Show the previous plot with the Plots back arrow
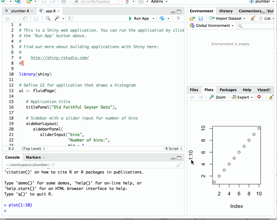 [x=192, y=97]
